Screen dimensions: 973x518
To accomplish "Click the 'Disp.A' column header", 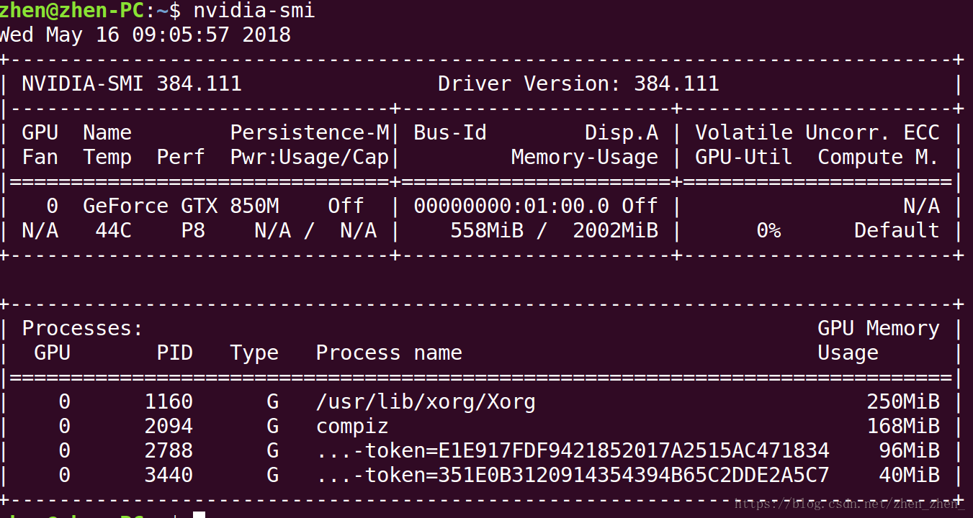I will click(622, 132).
